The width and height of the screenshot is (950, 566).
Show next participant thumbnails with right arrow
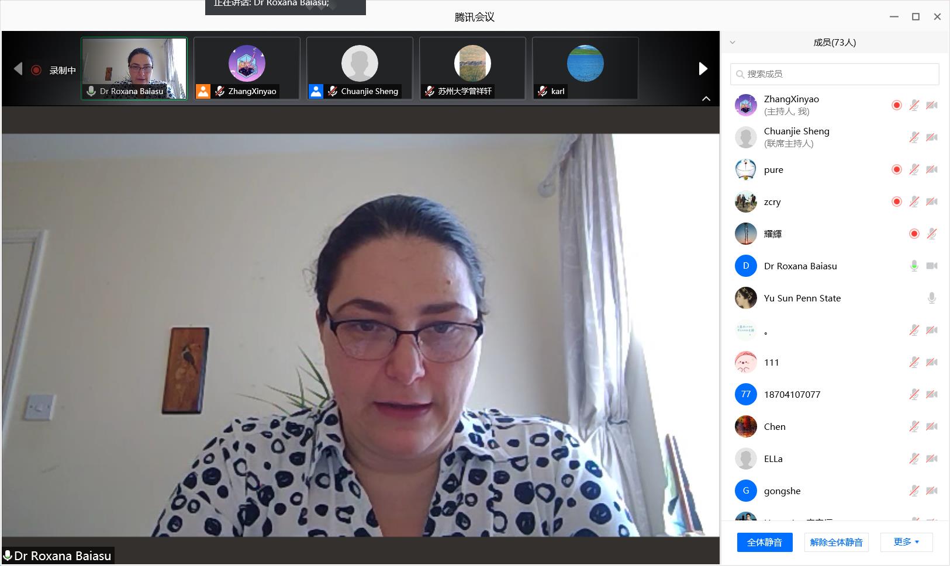pyautogui.click(x=703, y=69)
